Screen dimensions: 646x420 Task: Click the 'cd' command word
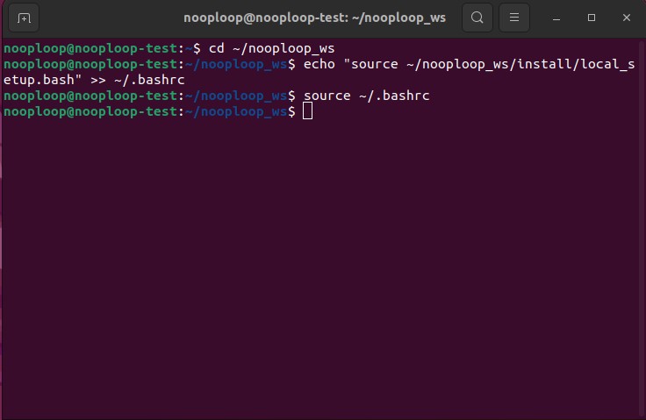click(x=215, y=47)
